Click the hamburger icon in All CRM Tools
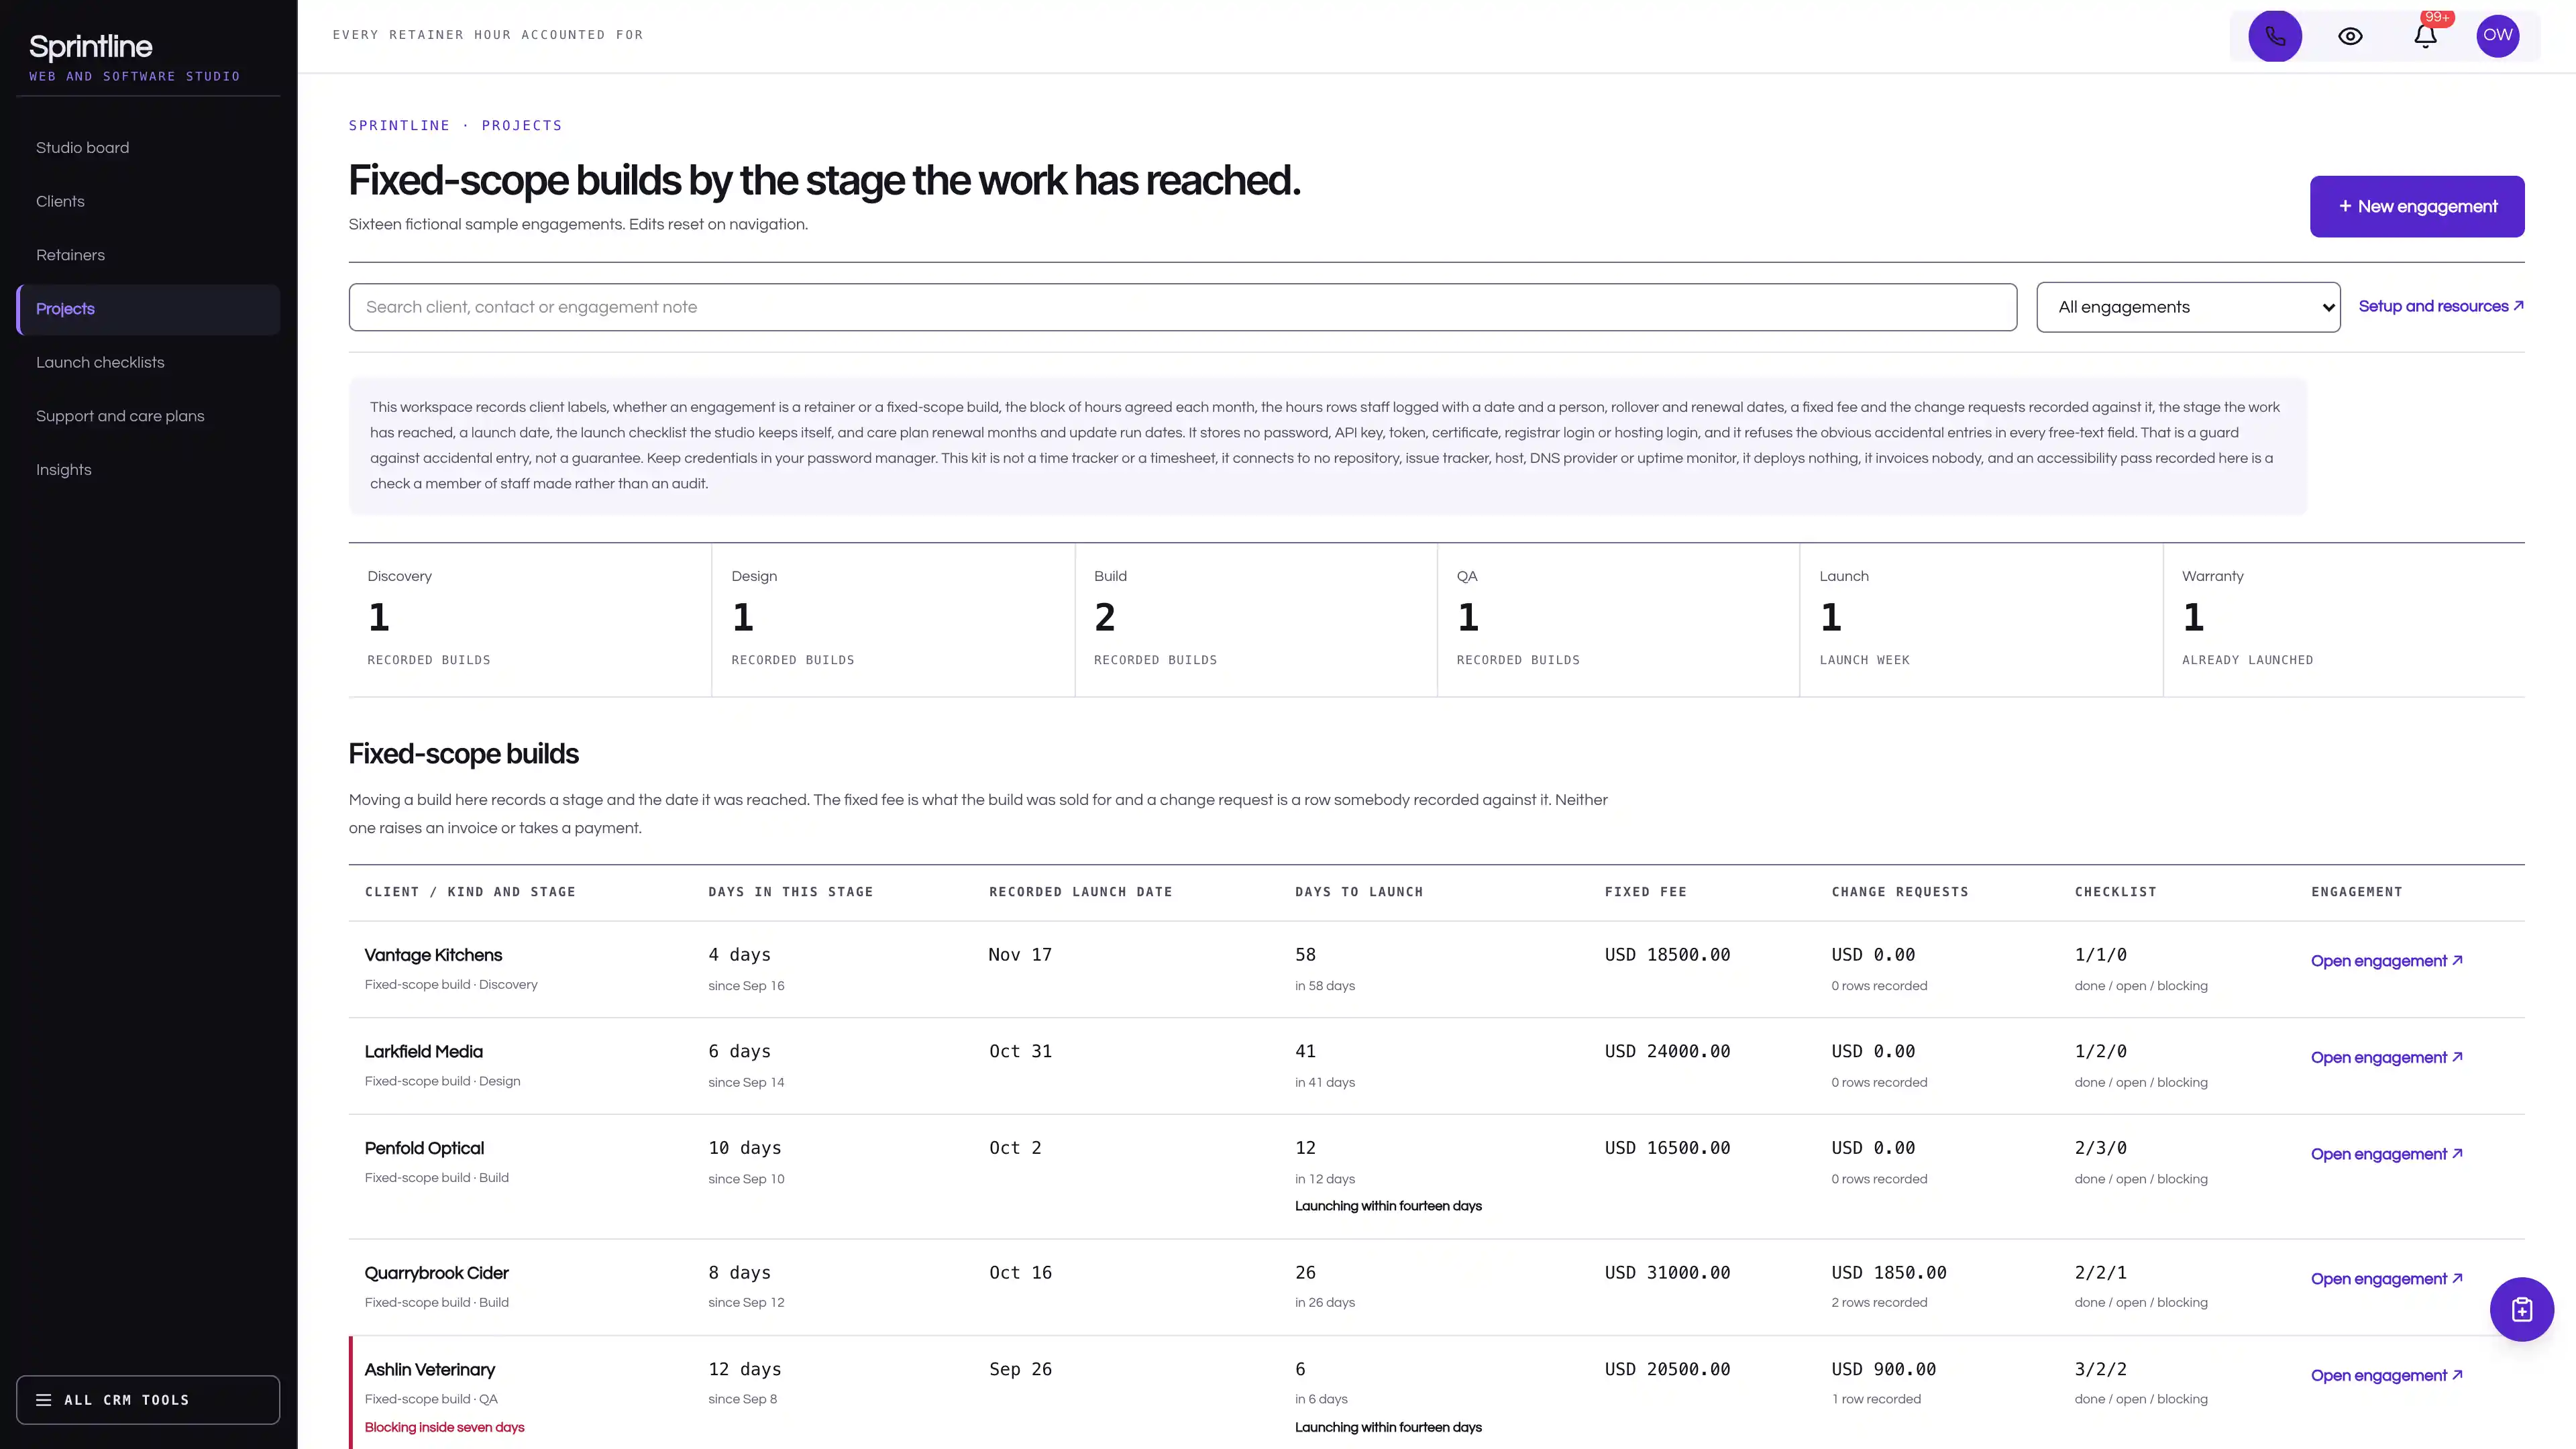The image size is (2576, 1449). [44, 1400]
